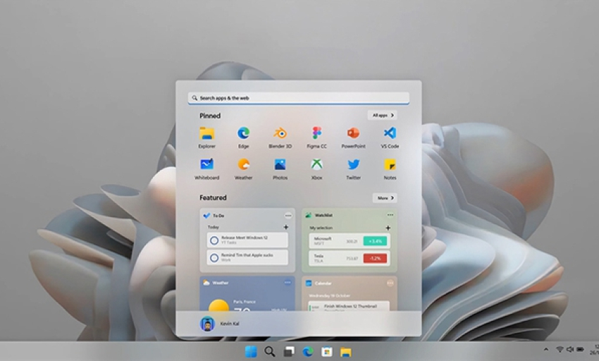The width and height of the screenshot is (599, 361).
Task: Open To Do widget more options
Action: point(288,216)
